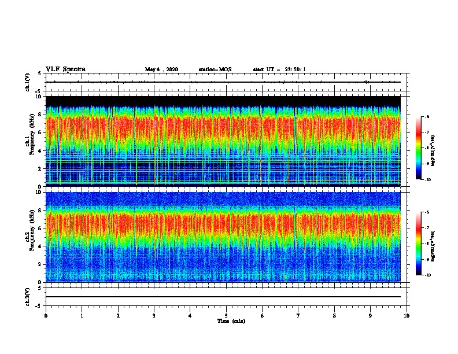Screen dimensions: 458x354
Task: Click the "-5" tick on ch.3(V) axis
Action: (39, 306)
